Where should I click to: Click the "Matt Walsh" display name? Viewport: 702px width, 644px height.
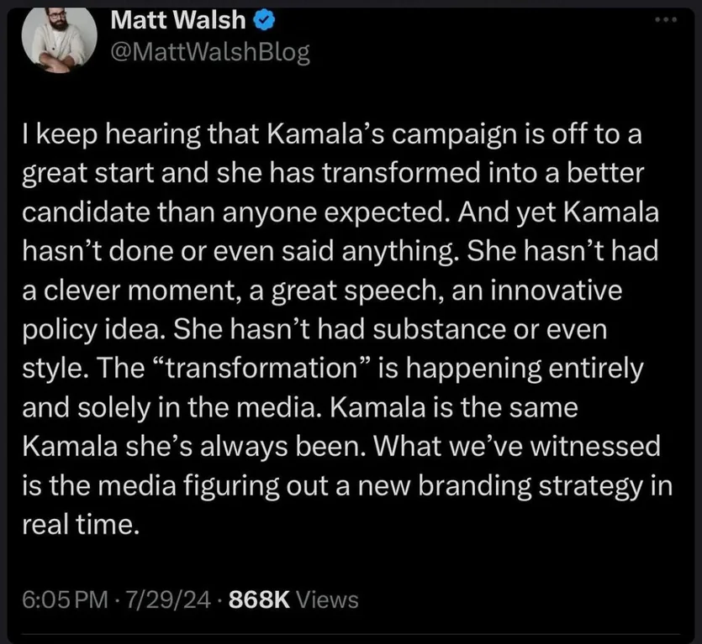coord(177,19)
